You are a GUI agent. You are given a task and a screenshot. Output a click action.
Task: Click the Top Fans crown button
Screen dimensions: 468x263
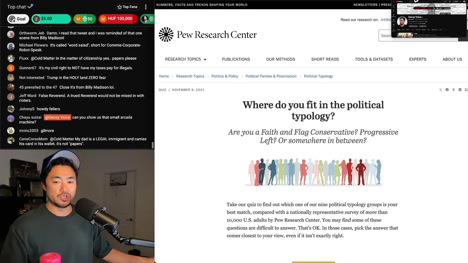pos(127,7)
